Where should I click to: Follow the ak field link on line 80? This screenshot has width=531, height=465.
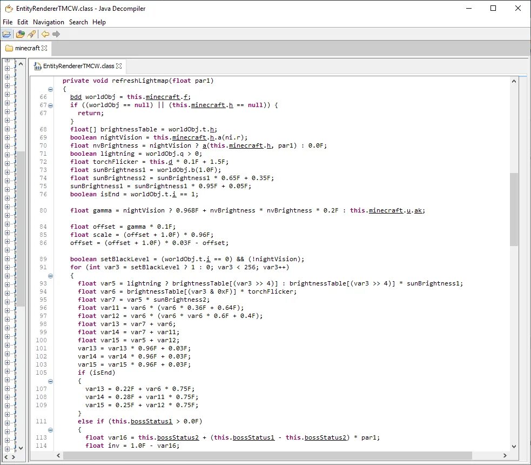pyautogui.click(x=418, y=210)
